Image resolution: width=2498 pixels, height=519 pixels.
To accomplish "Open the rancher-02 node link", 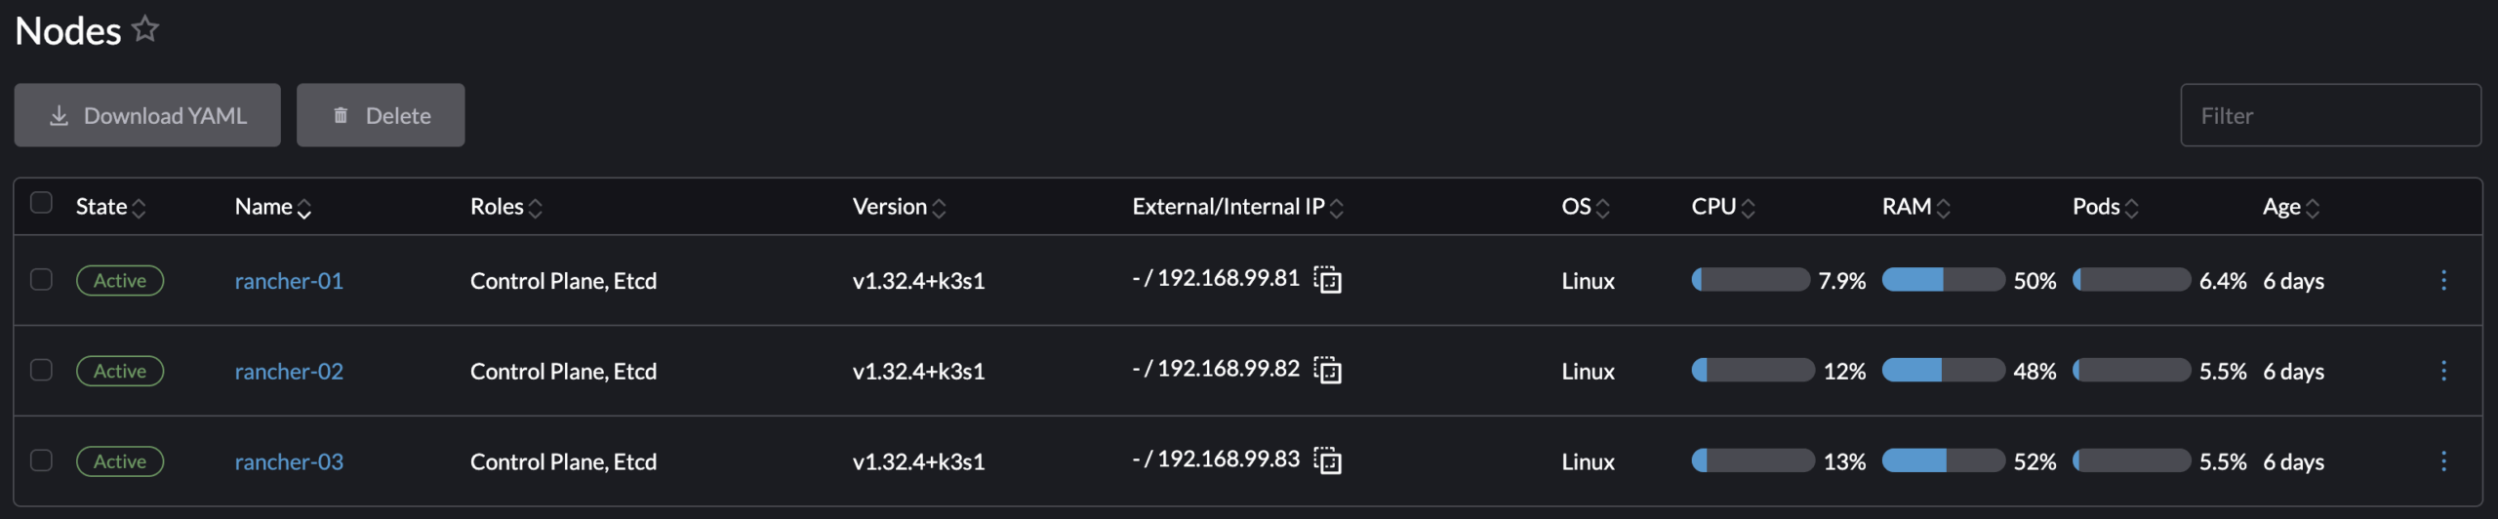I will pyautogui.click(x=289, y=371).
